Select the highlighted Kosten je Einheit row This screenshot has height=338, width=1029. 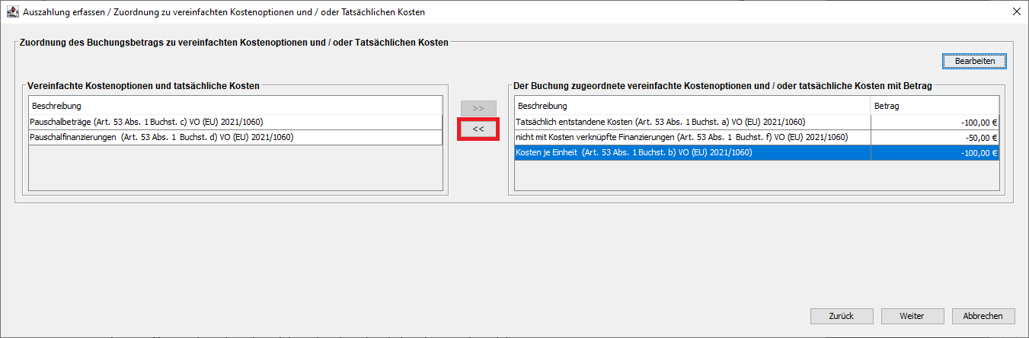pos(692,152)
